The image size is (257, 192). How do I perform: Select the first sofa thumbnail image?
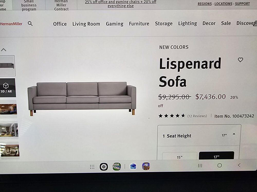tap(7, 66)
